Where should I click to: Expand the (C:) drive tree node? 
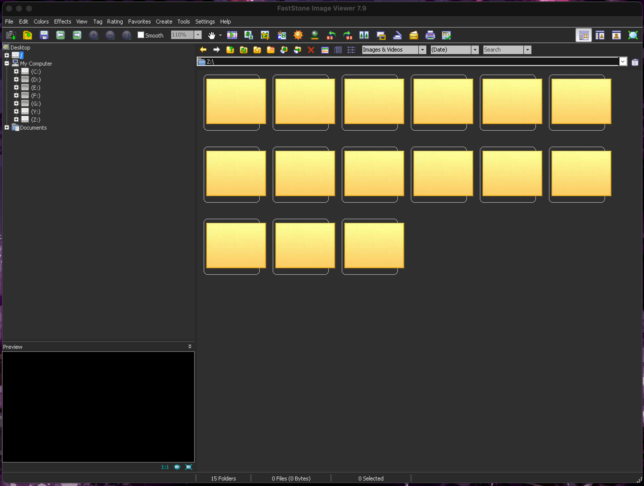[x=16, y=71]
